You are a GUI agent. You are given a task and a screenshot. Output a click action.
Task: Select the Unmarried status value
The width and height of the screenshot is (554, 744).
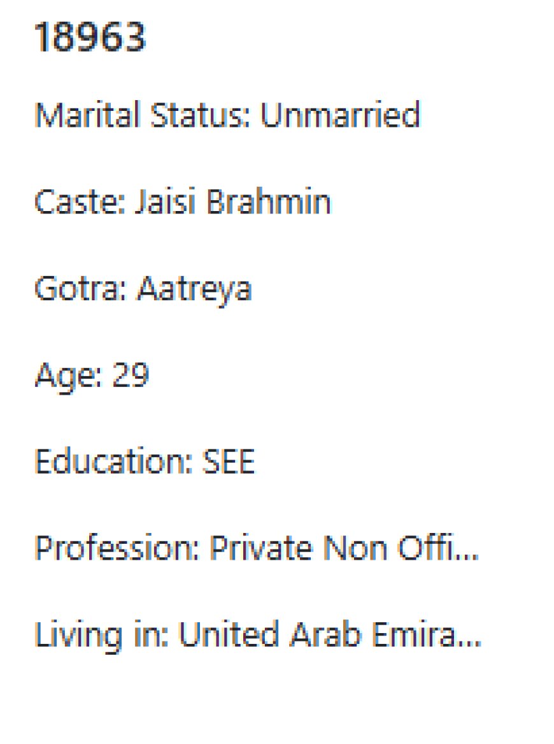coord(340,115)
